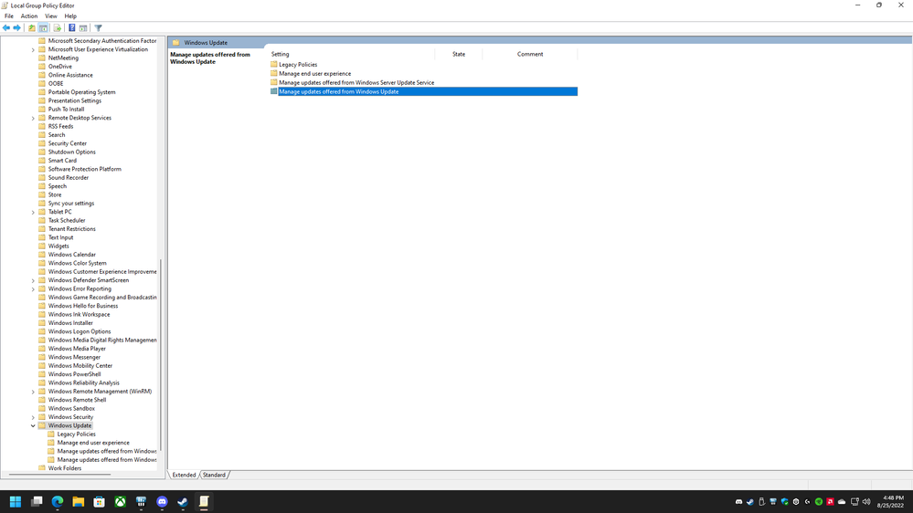Sort by the Comment column header
The image size is (913, 513).
coord(530,54)
